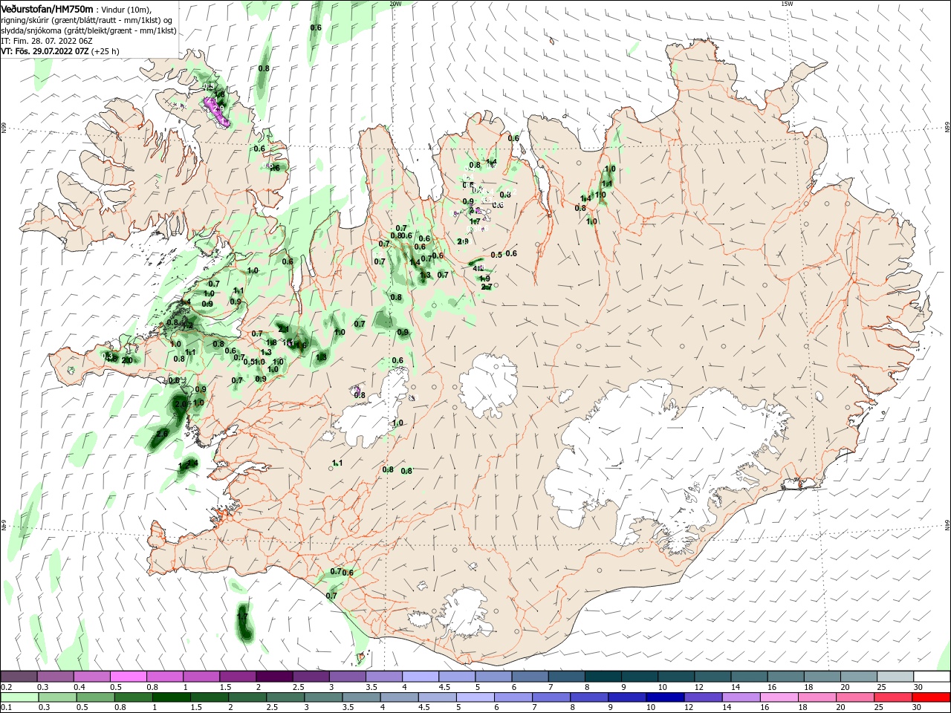Viewport: 951px width, 713px height.
Task: Select the lavender 4 swatch, upper legend row
Action: (x=421, y=677)
